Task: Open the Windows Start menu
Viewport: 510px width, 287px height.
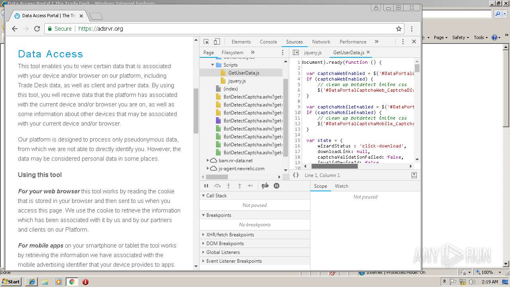Action: 11,281
